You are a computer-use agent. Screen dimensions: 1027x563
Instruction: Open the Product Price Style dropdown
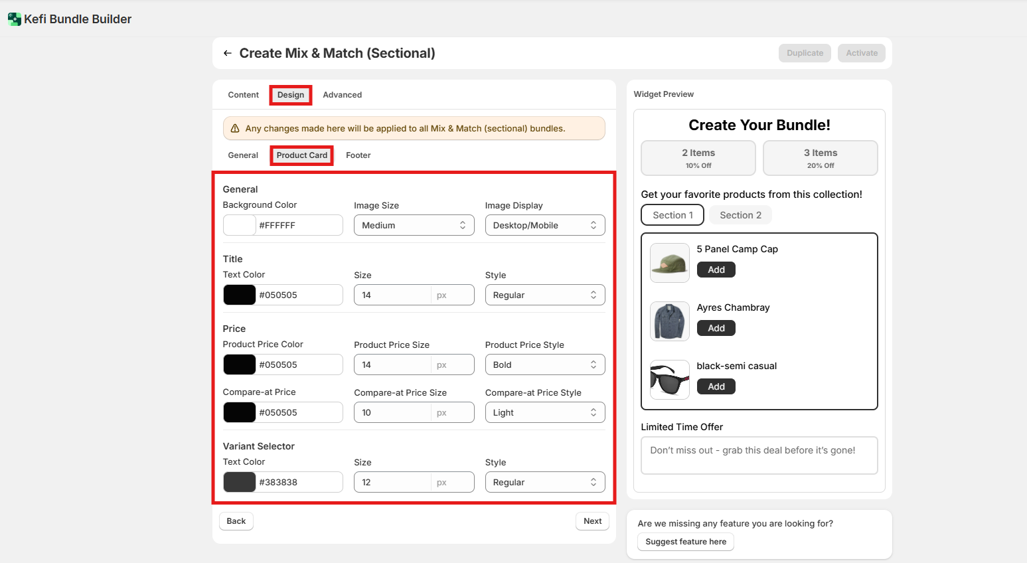(544, 365)
